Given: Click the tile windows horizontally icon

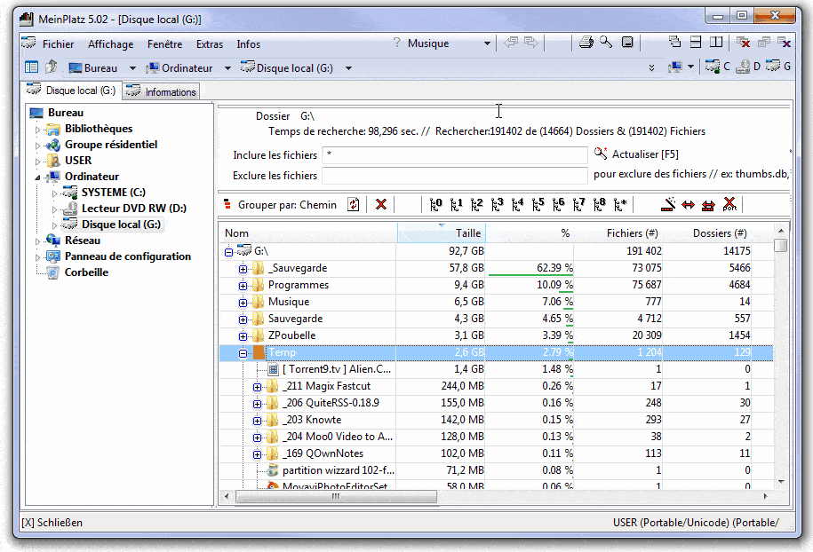Looking at the screenshot, I should 696,42.
